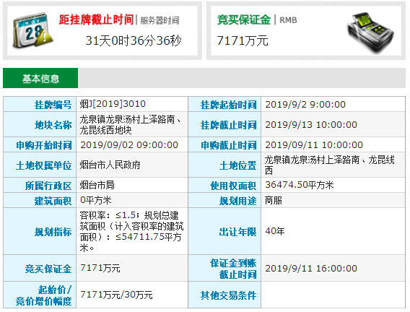Select the 容积率 ≤1.5 planning text

(131, 231)
